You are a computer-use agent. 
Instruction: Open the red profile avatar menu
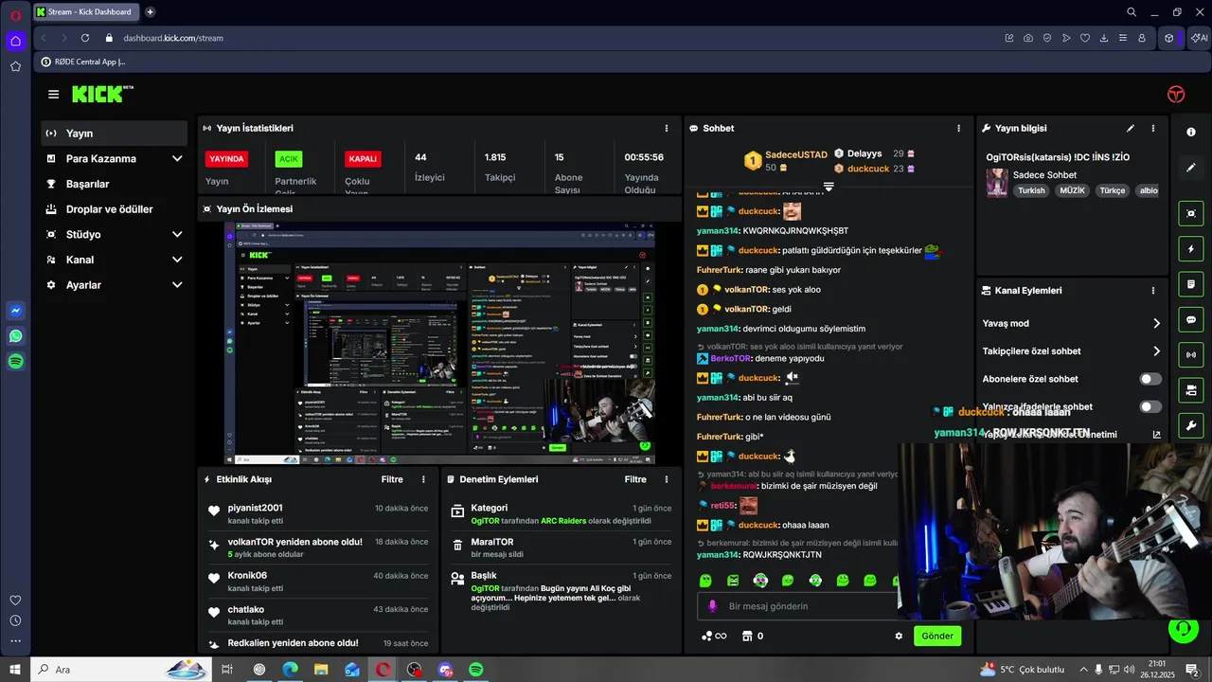point(1176,95)
